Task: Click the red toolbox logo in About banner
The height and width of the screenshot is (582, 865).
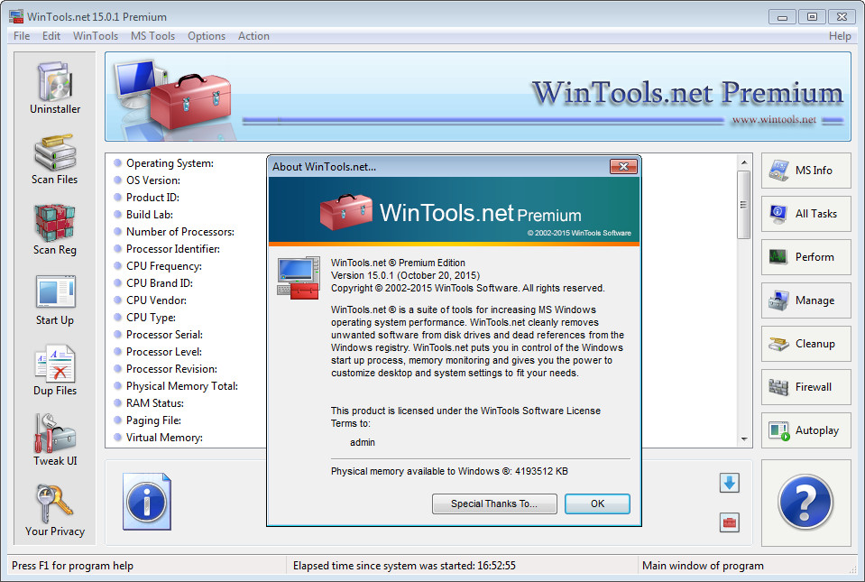Action: [x=345, y=211]
